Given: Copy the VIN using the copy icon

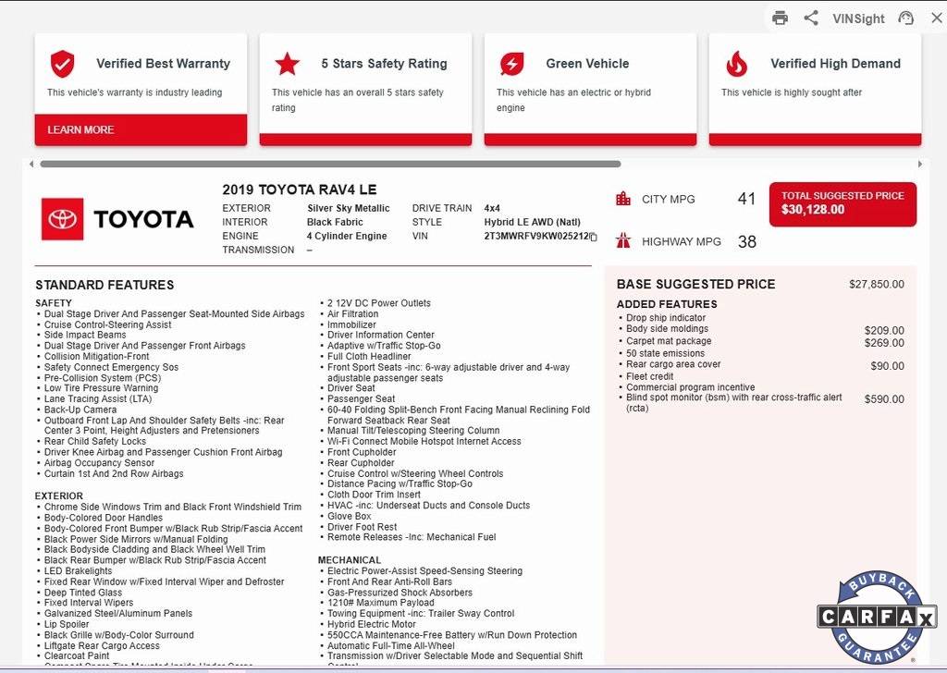Looking at the screenshot, I should [x=593, y=238].
